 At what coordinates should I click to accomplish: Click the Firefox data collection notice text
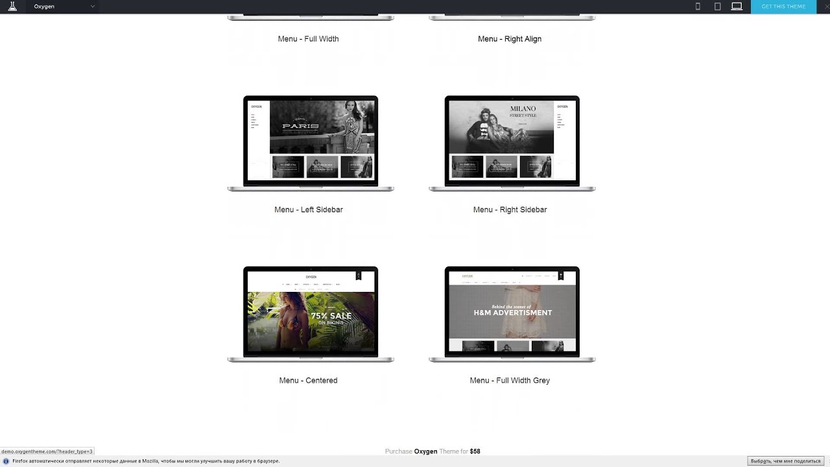(146, 461)
